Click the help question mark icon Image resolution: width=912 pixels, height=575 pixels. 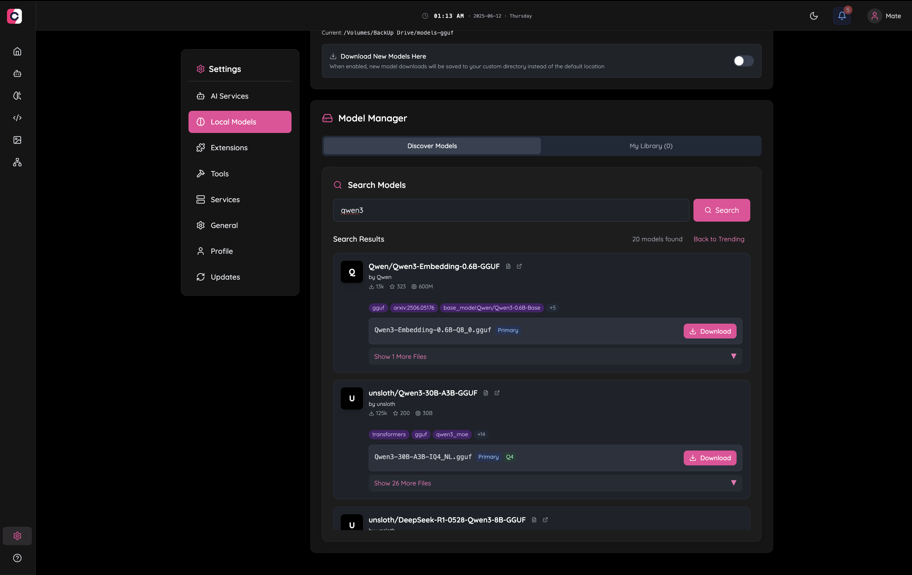[17, 558]
